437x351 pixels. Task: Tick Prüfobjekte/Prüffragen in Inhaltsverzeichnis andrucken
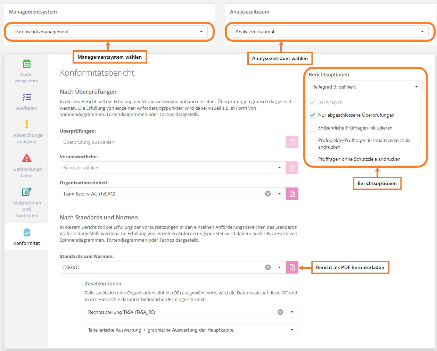click(x=313, y=143)
